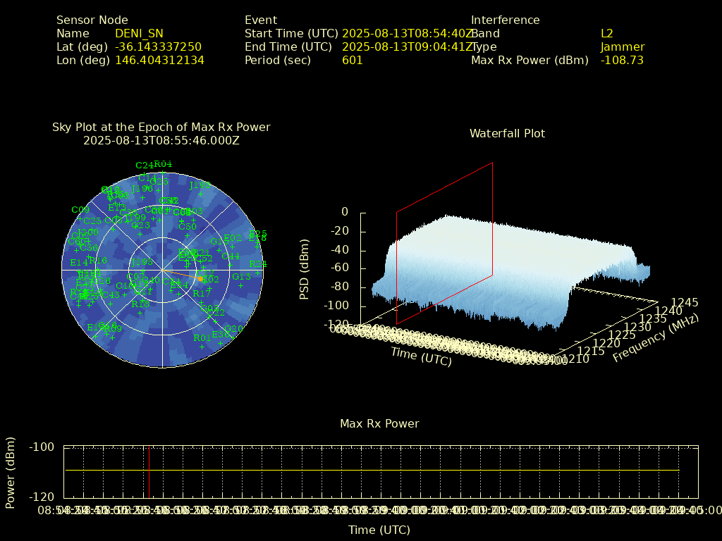This screenshot has height=541, width=722.
Task: Select satellite C09 marker in sky plot
Action: pyautogui.click(x=80, y=218)
